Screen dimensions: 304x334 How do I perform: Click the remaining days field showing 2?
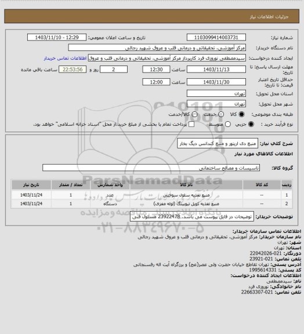click(x=114, y=70)
